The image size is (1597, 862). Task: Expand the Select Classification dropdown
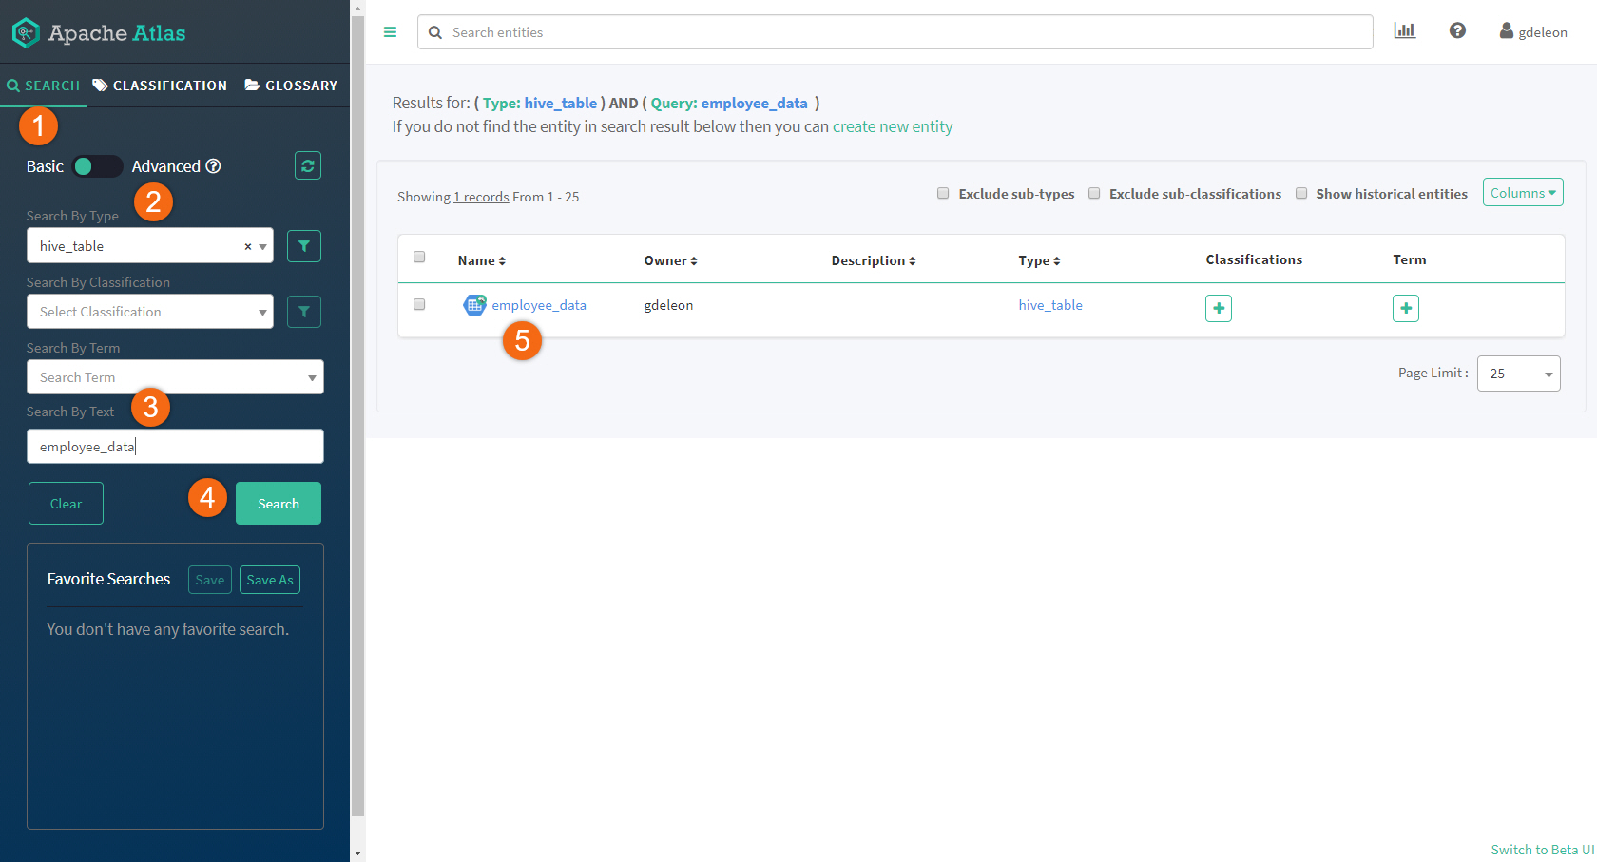tap(149, 312)
